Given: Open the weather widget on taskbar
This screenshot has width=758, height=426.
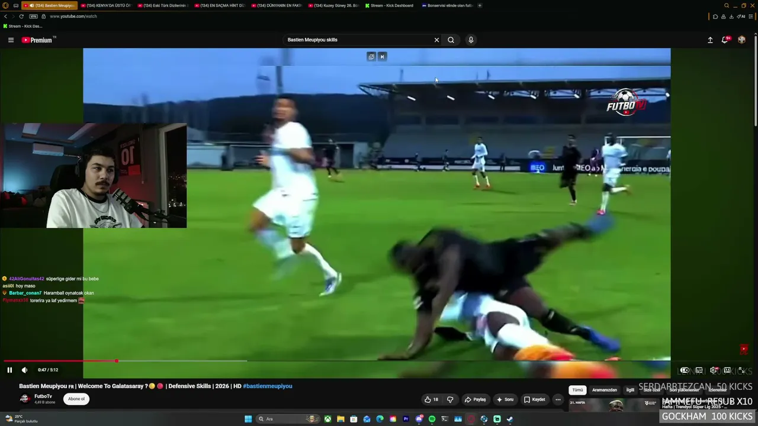Looking at the screenshot, I should (x=21, y=419).
